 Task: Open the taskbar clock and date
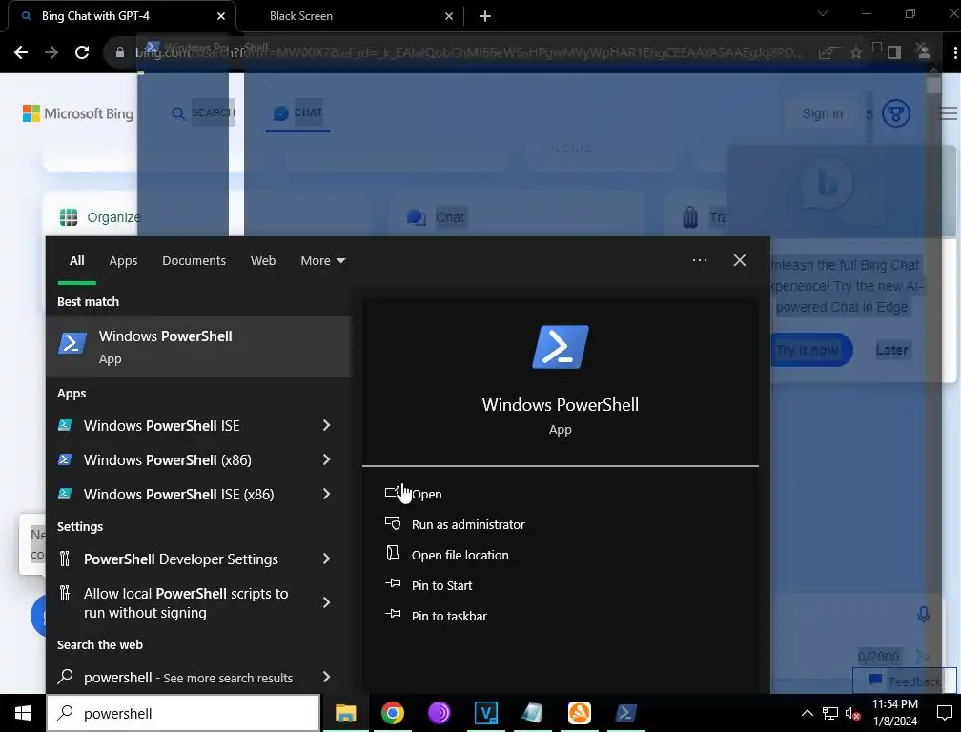tap(895, 712)
